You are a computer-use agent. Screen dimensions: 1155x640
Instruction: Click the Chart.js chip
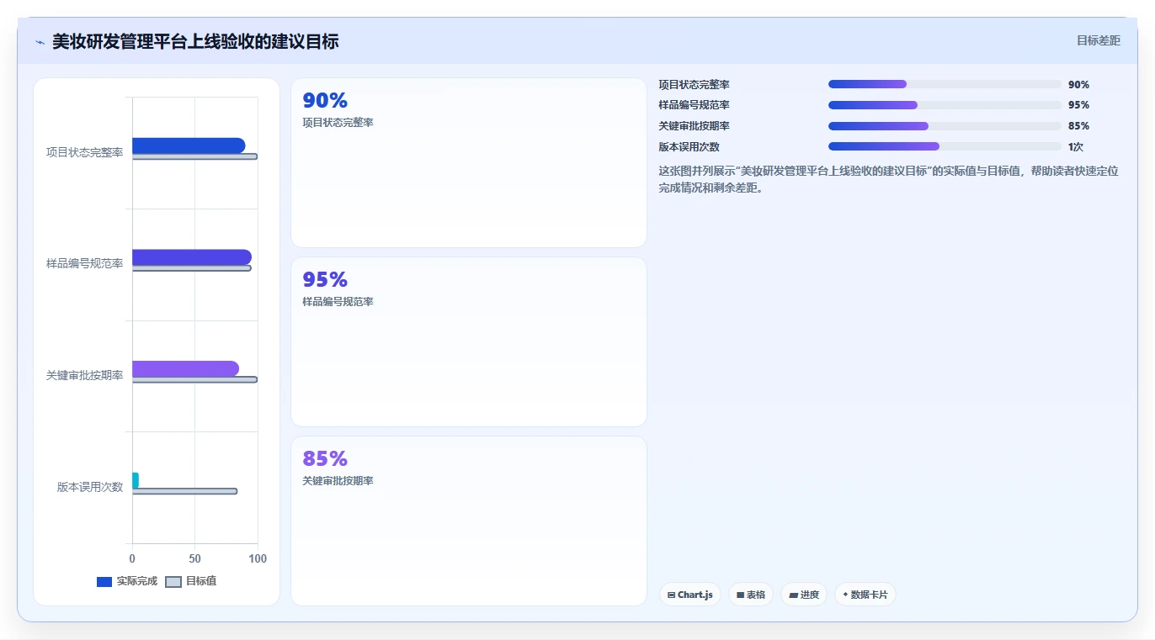click(x=690, y=595)
